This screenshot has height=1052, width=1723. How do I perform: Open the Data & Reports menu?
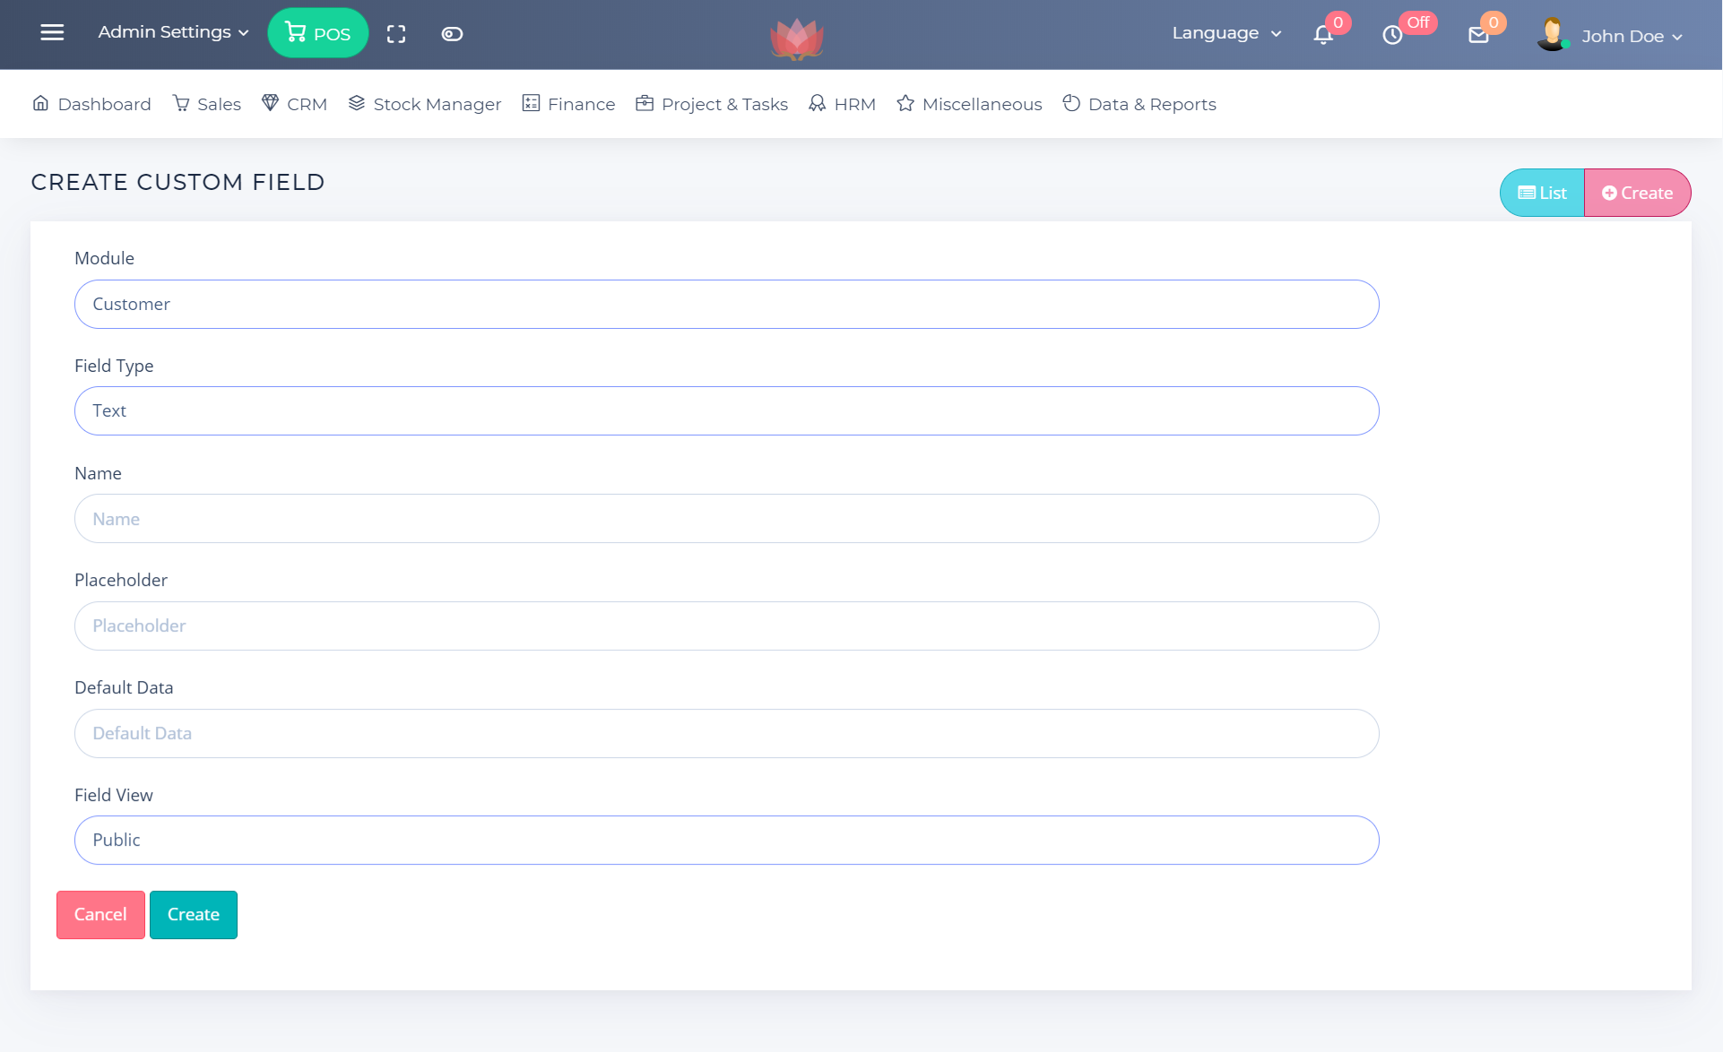(1139, 104)
